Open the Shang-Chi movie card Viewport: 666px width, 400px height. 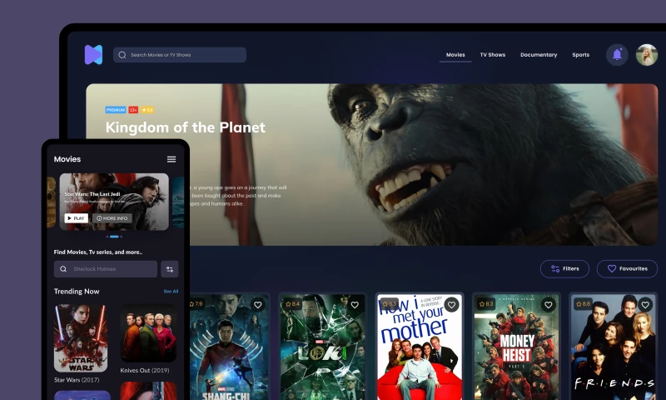click(228, 347)
